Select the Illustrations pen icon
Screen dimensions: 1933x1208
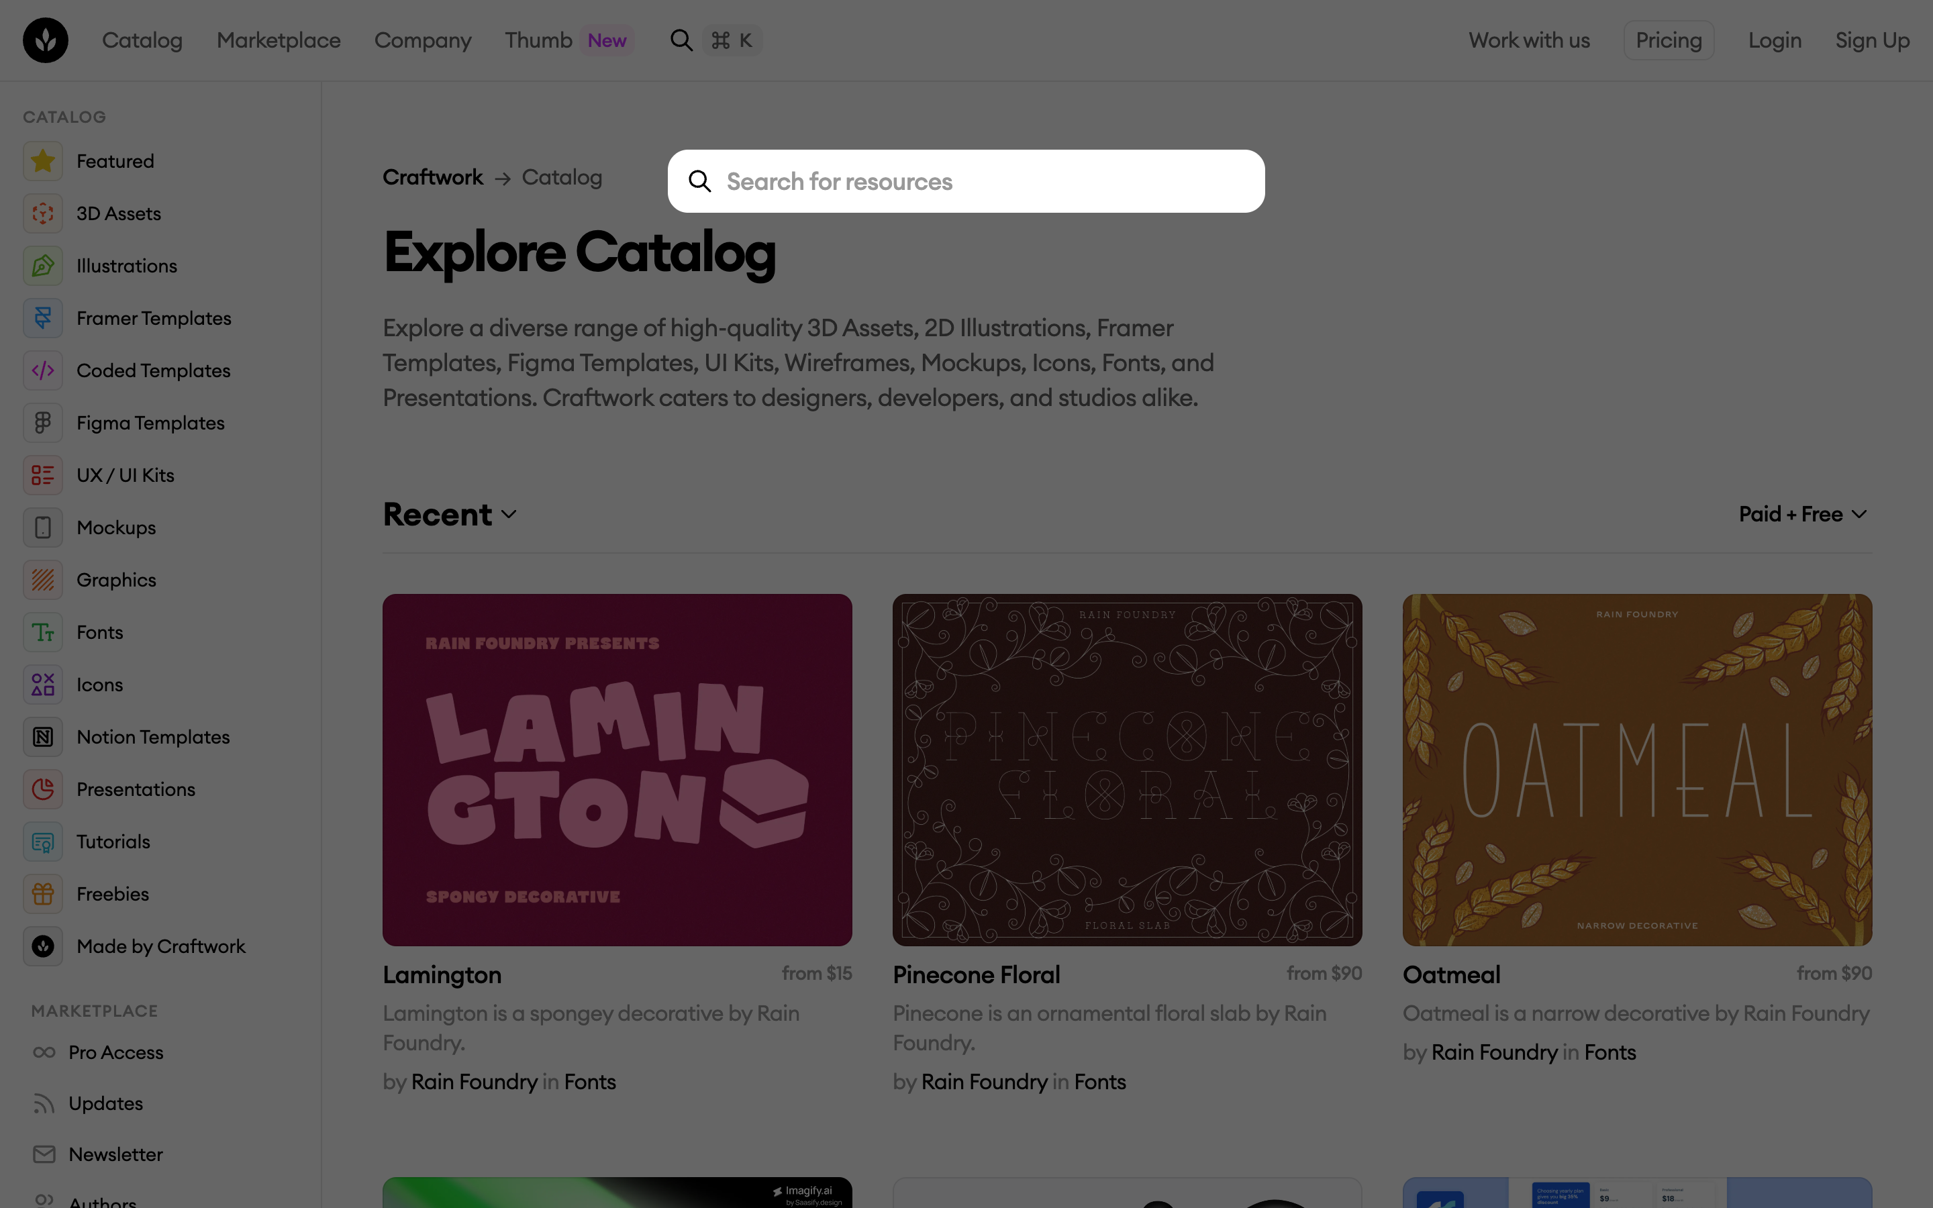(42, 265)
